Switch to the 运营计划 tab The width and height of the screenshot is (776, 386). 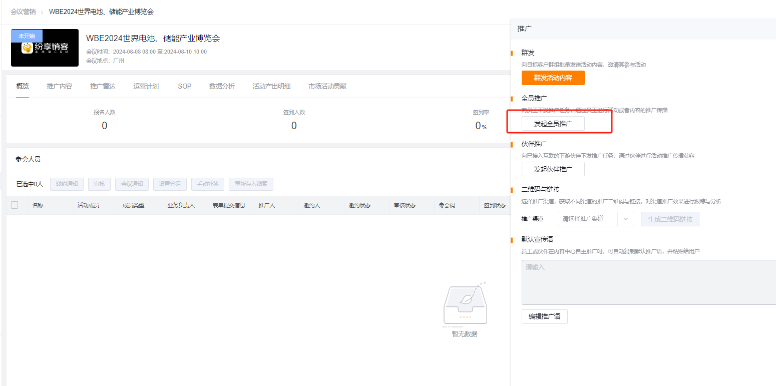(x=146, y=86)
